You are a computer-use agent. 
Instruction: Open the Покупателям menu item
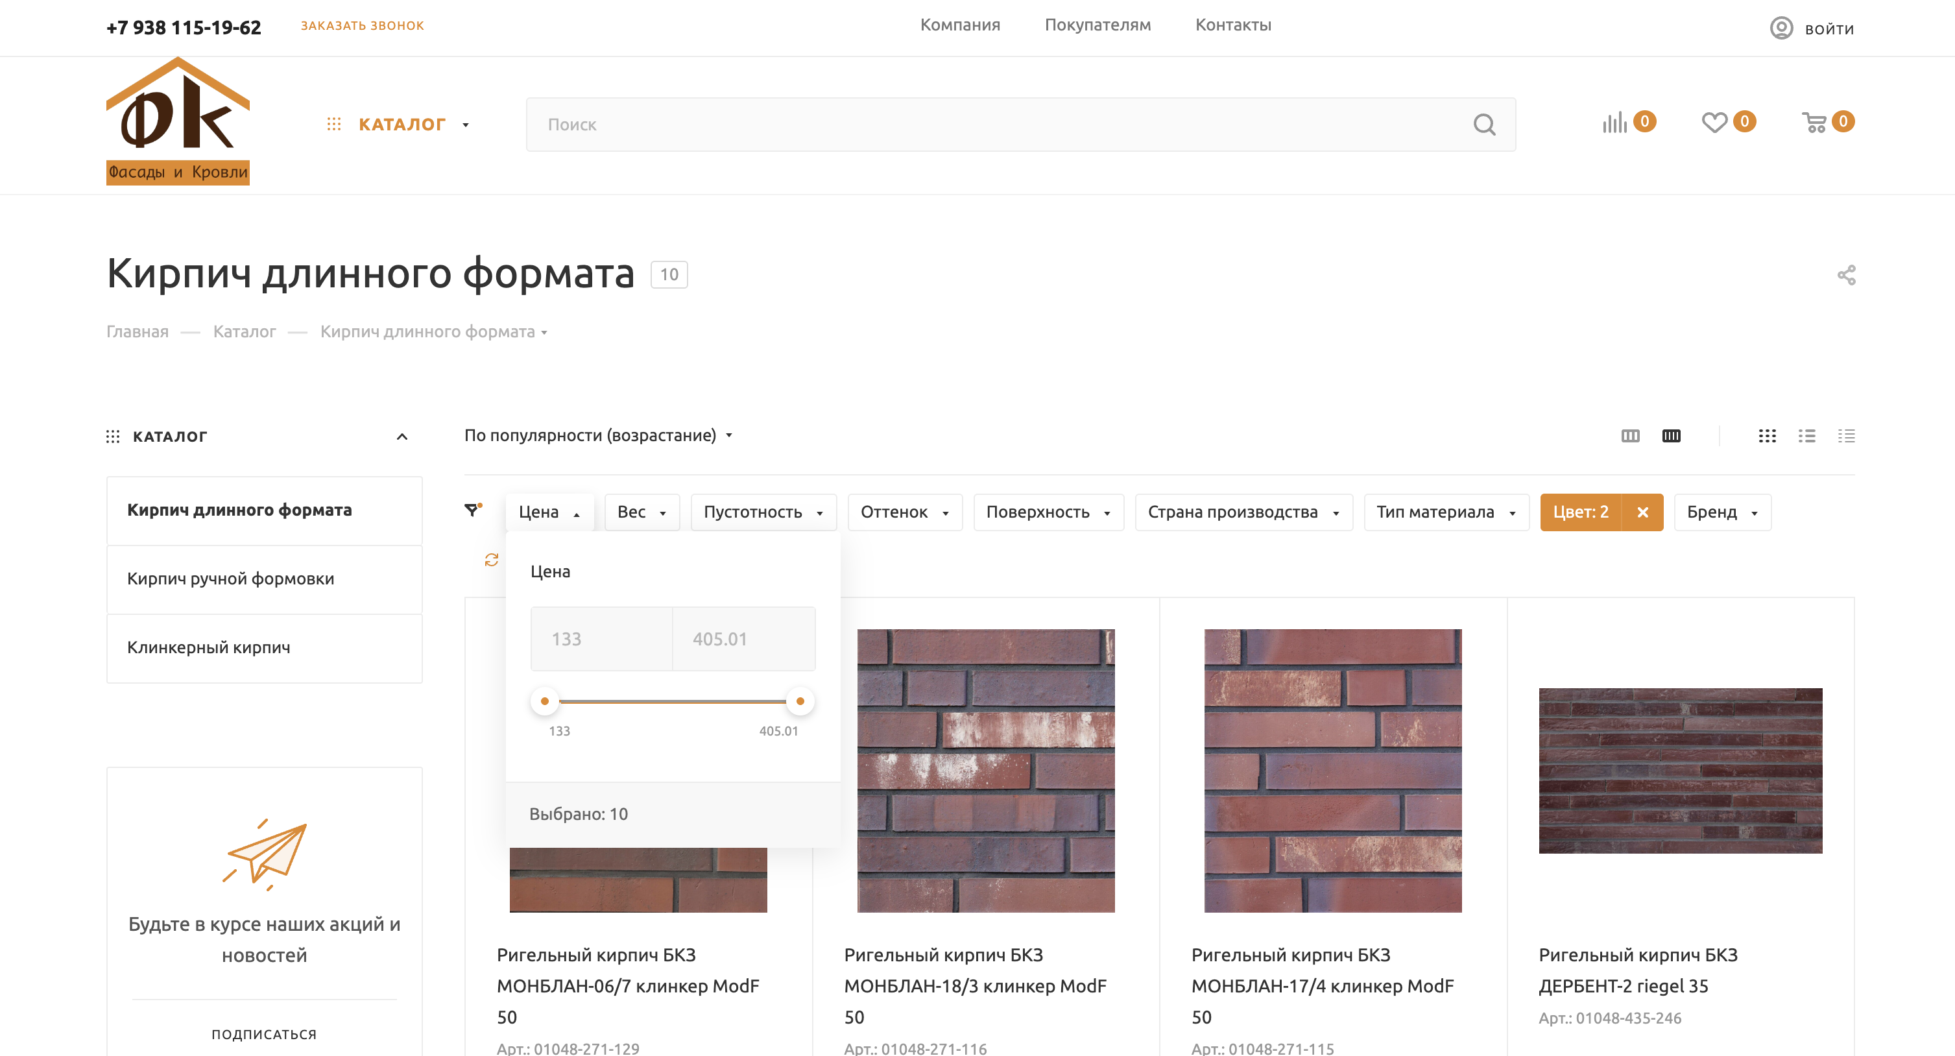(x=1097, y=25)
